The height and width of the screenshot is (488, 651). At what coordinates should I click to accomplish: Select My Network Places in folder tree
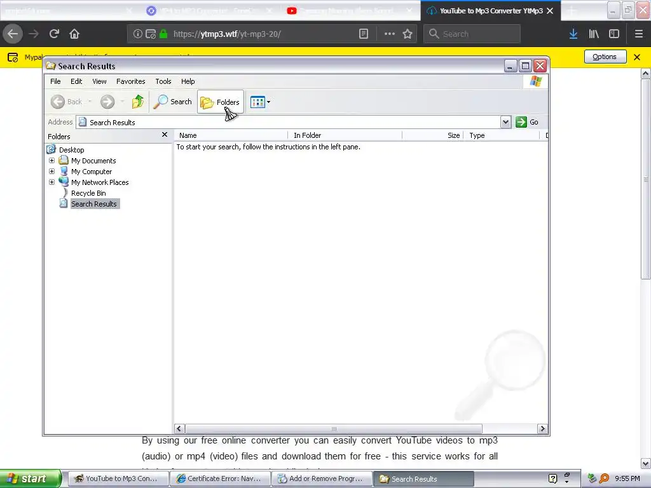point(100,182)
